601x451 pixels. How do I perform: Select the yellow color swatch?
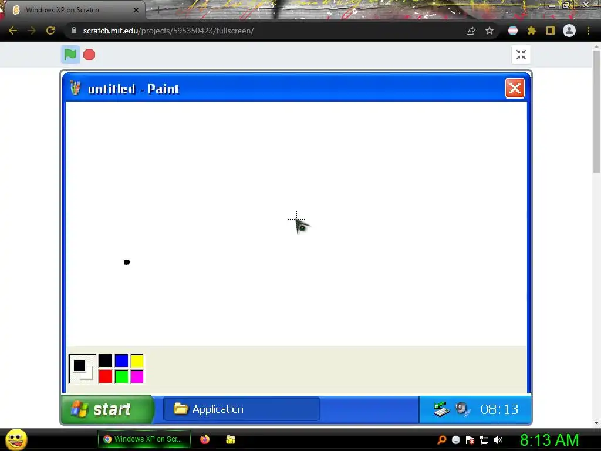137,361
